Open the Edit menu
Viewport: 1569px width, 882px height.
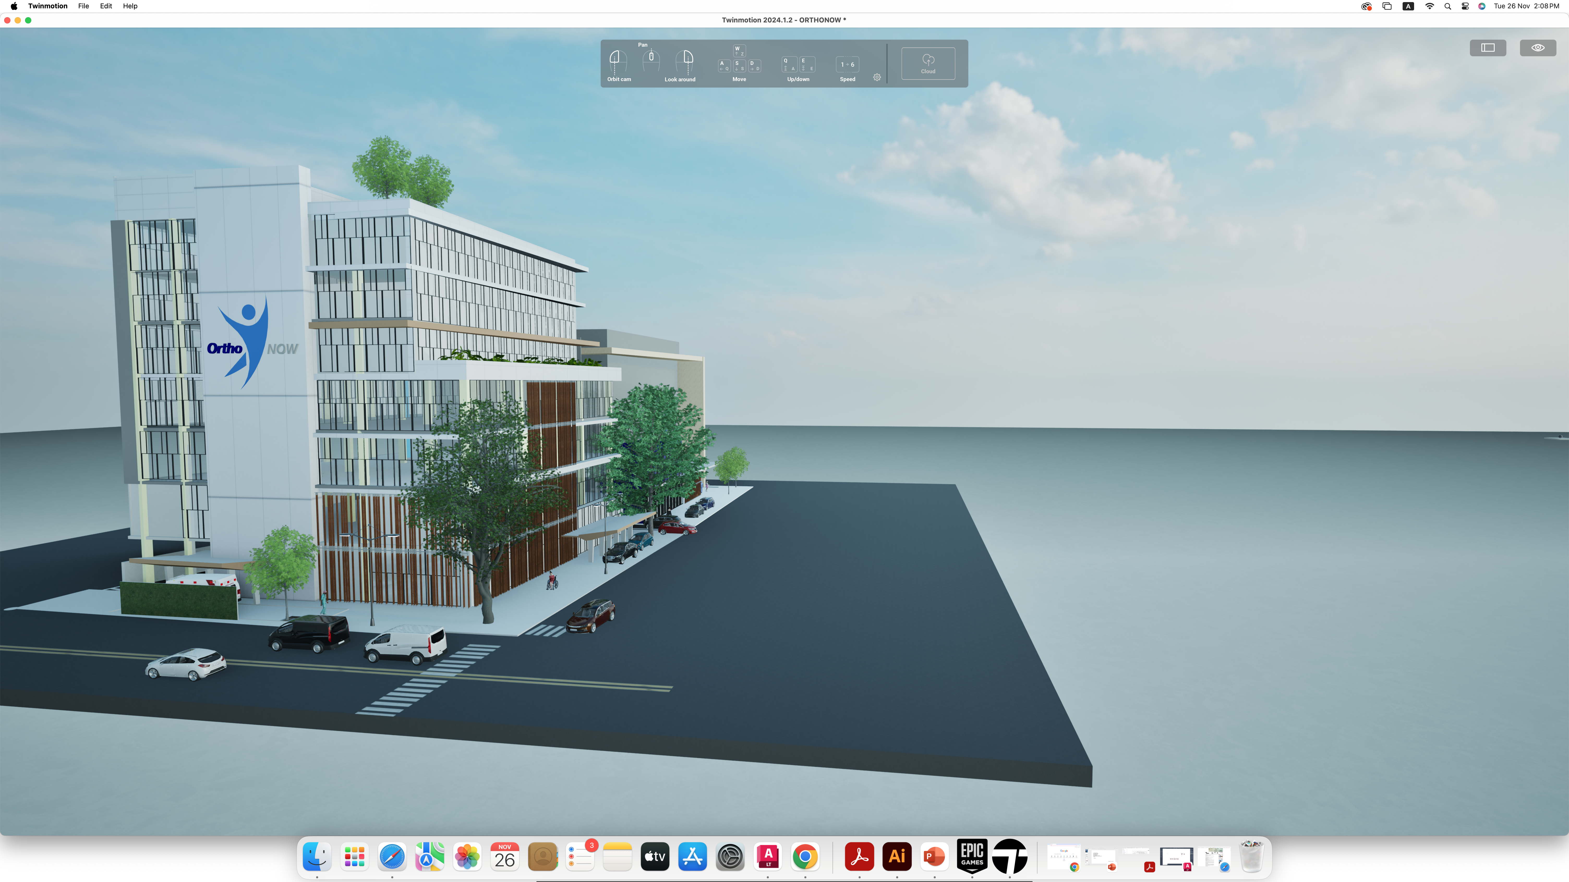tap(106, 6)
